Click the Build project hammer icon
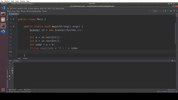This screenshot has height=100, width=178. click(149, 11)
